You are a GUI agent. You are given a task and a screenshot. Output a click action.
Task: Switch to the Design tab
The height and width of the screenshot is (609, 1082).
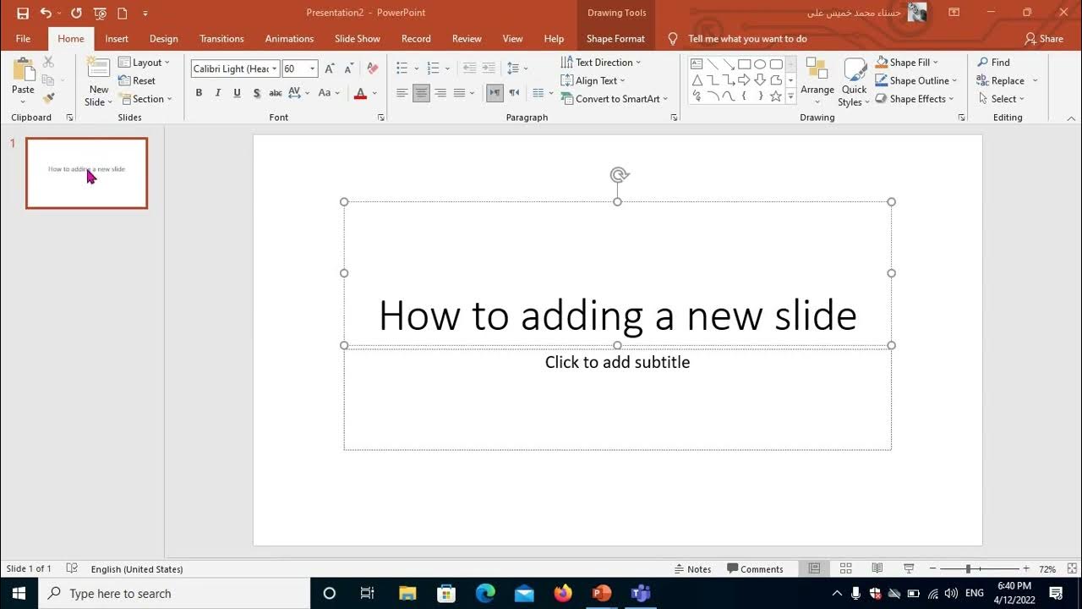point(163,39)
